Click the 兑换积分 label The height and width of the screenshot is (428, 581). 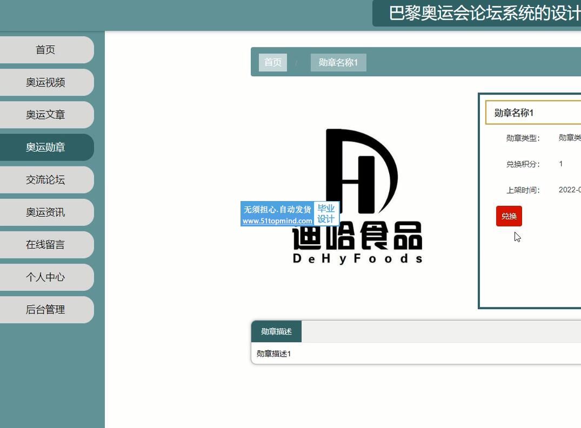pyautogui.click(x=523, y=164)
